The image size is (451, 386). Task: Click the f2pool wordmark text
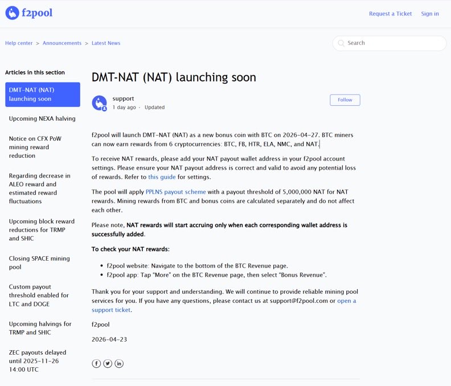click(37, 13)
